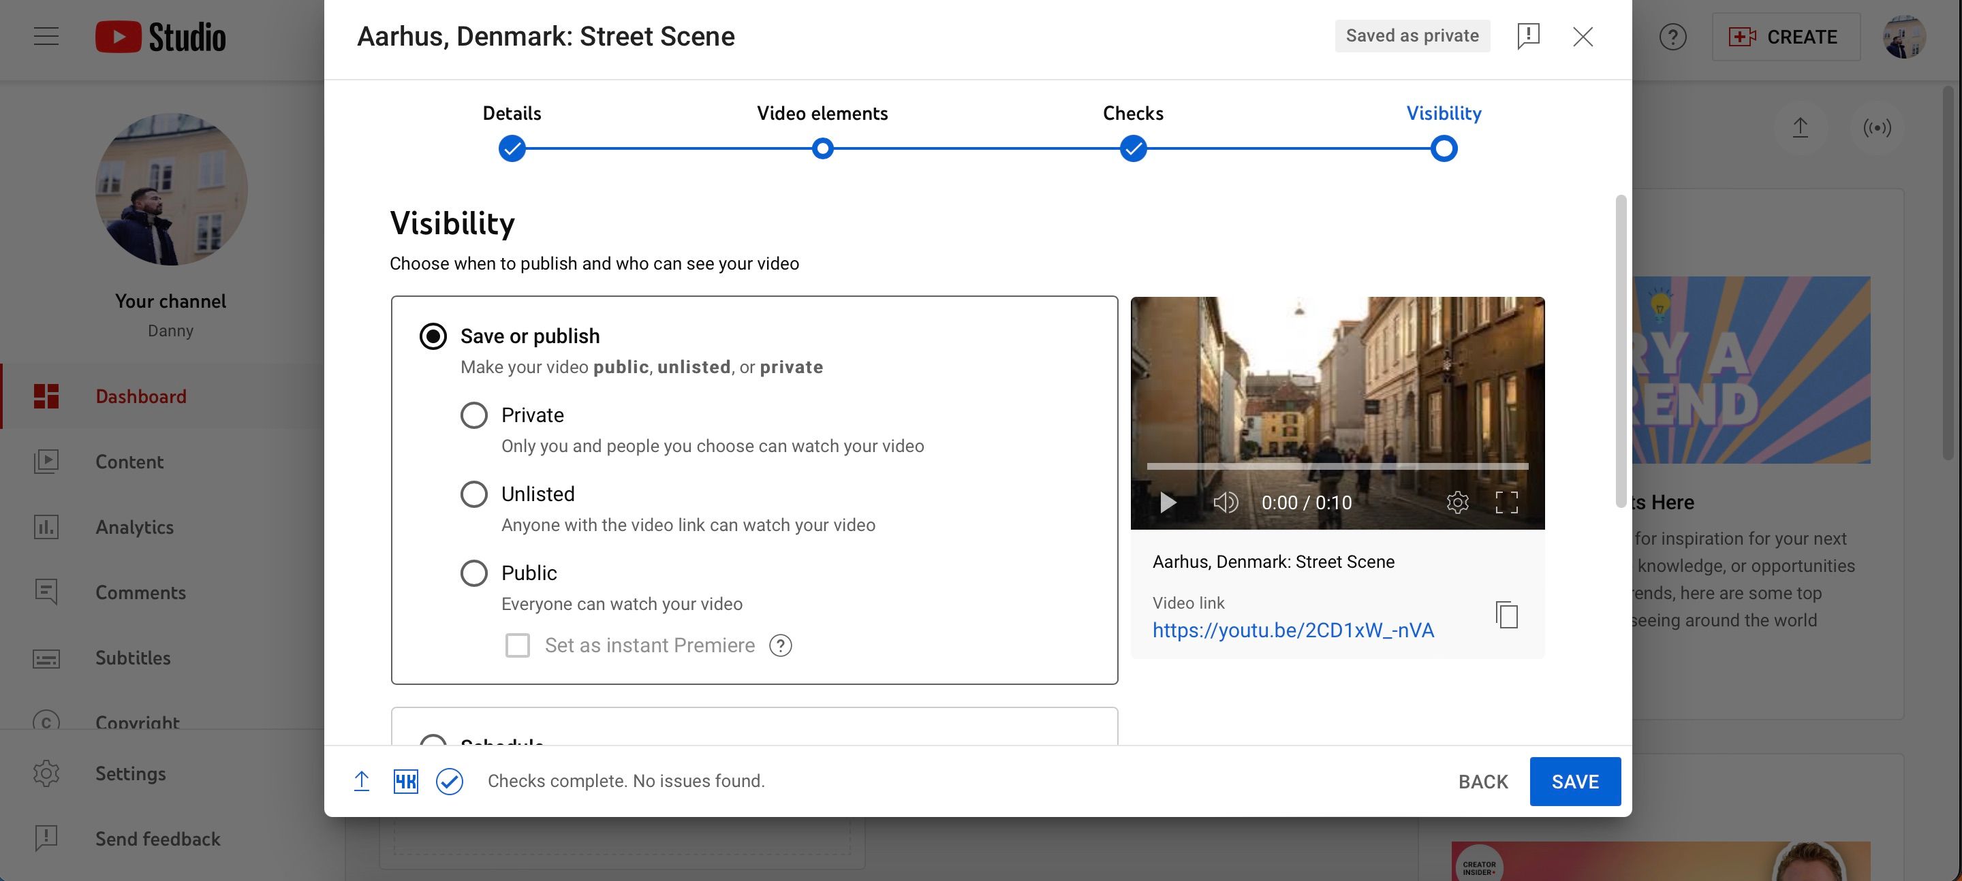Play the video preview
The height and width of the screenshot is (881, 1962).
[1168, 502]
